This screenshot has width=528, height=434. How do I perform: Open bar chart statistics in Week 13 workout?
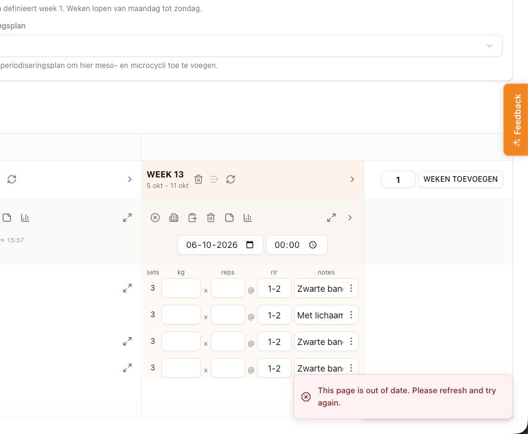[248, 218]
